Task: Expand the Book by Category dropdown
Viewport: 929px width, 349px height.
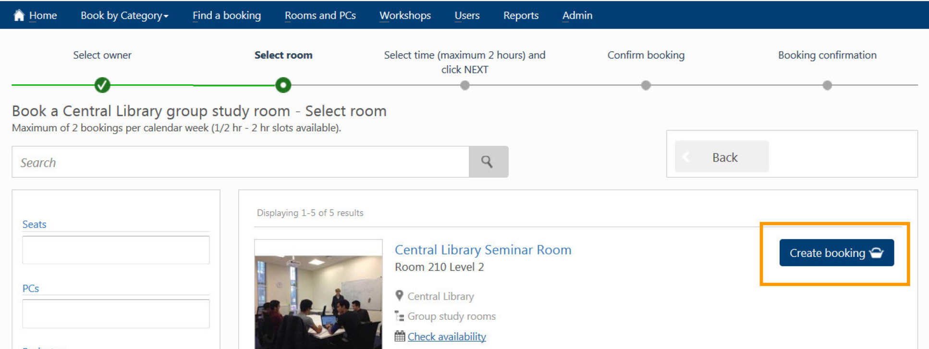Action: (x=124, y=15)
